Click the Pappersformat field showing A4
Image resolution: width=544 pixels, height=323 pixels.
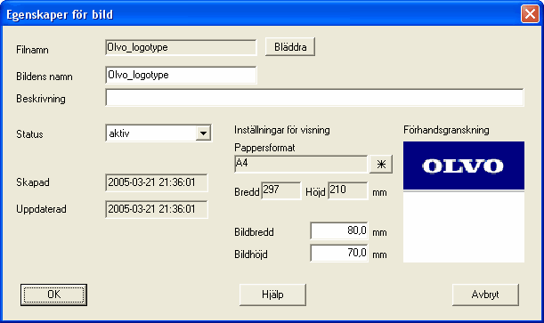pyautogui.click(x=301, y=164)
